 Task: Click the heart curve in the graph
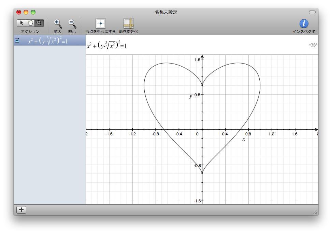coord(260,85)
